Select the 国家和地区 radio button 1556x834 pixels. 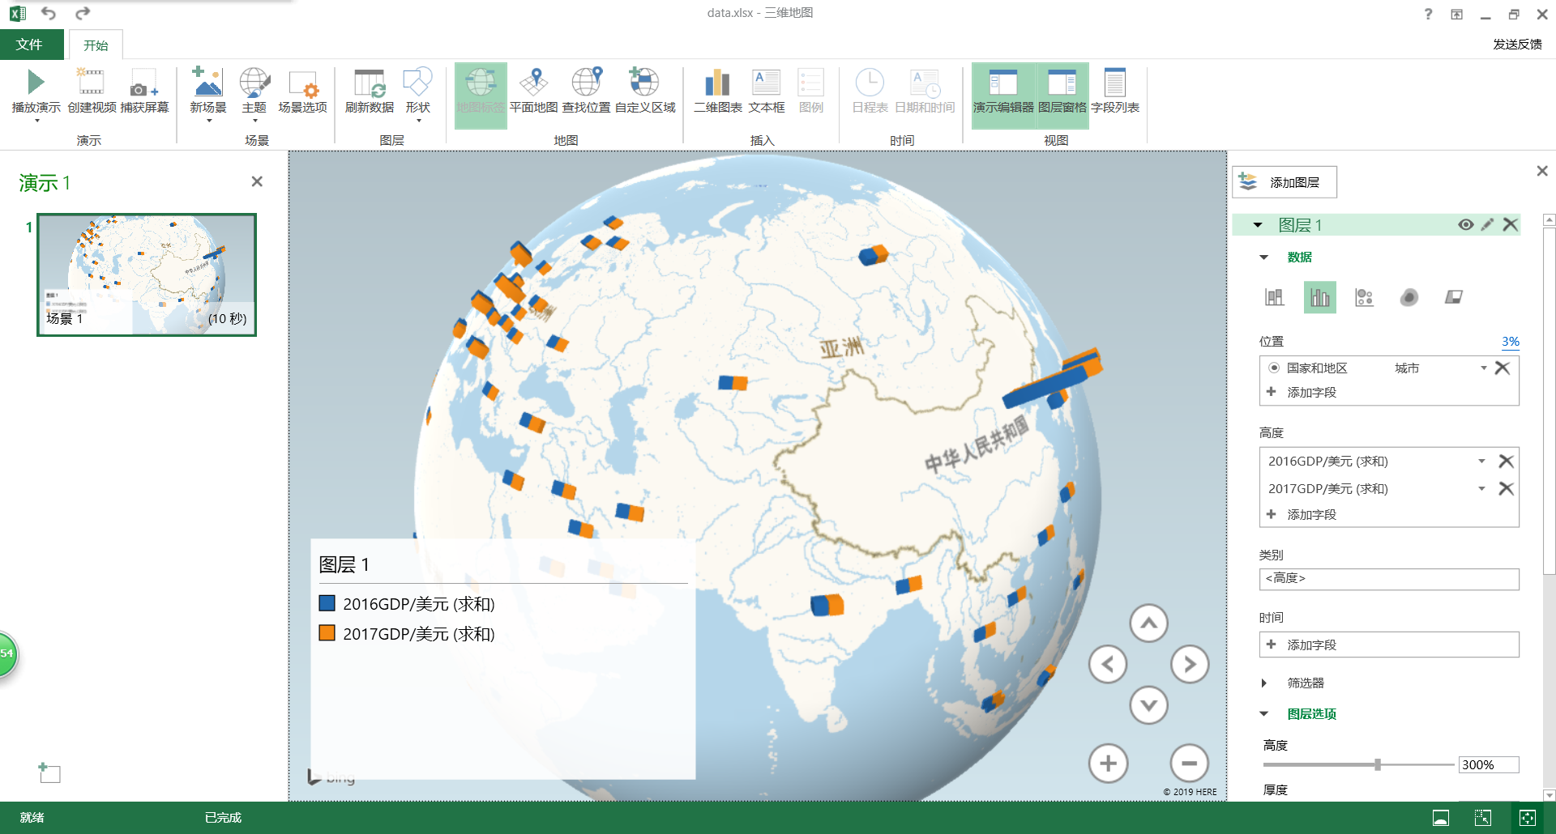click(1274, 368)
